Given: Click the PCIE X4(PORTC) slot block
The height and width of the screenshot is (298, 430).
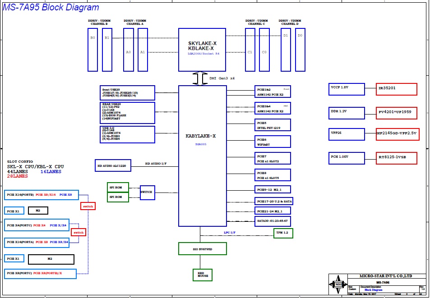Looking at the screenshot, I should pos(37,225).
